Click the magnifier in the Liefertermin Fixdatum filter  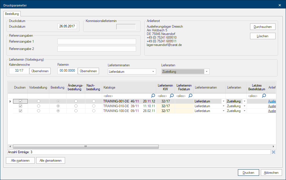click(x=190, y=96)
